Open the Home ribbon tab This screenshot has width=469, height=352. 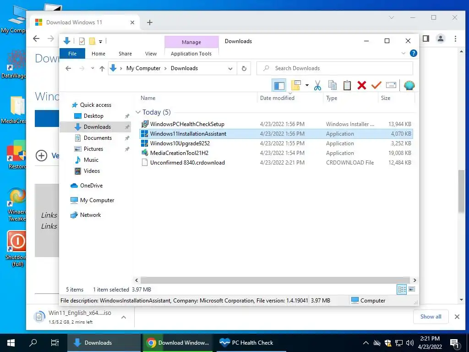(98, 54)
